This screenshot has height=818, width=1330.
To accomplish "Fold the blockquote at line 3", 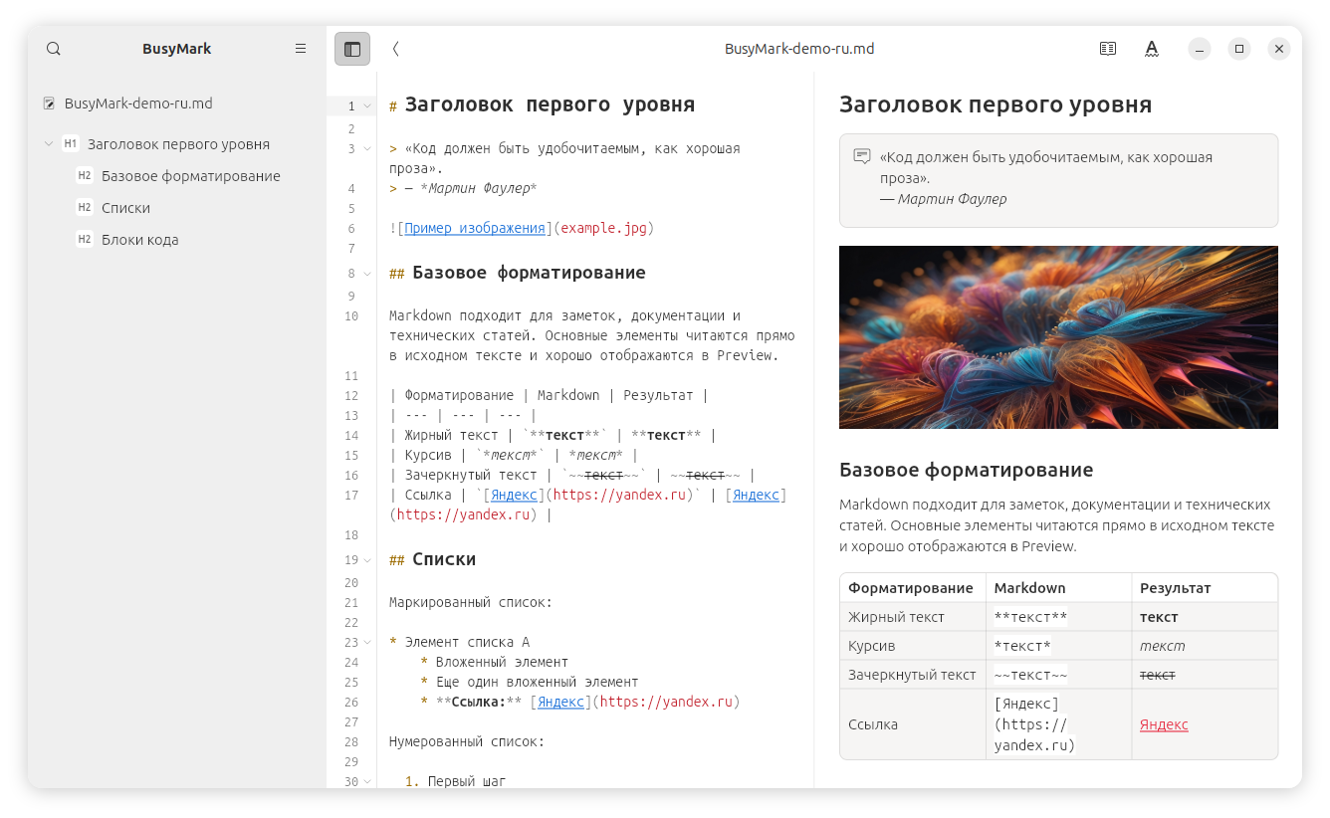I will [367, 149].
